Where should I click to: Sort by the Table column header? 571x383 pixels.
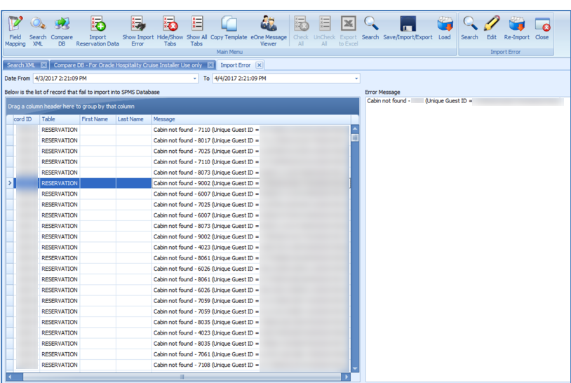pos(60,119)
